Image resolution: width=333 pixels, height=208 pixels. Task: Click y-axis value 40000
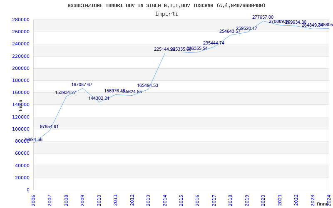point(23,166)
